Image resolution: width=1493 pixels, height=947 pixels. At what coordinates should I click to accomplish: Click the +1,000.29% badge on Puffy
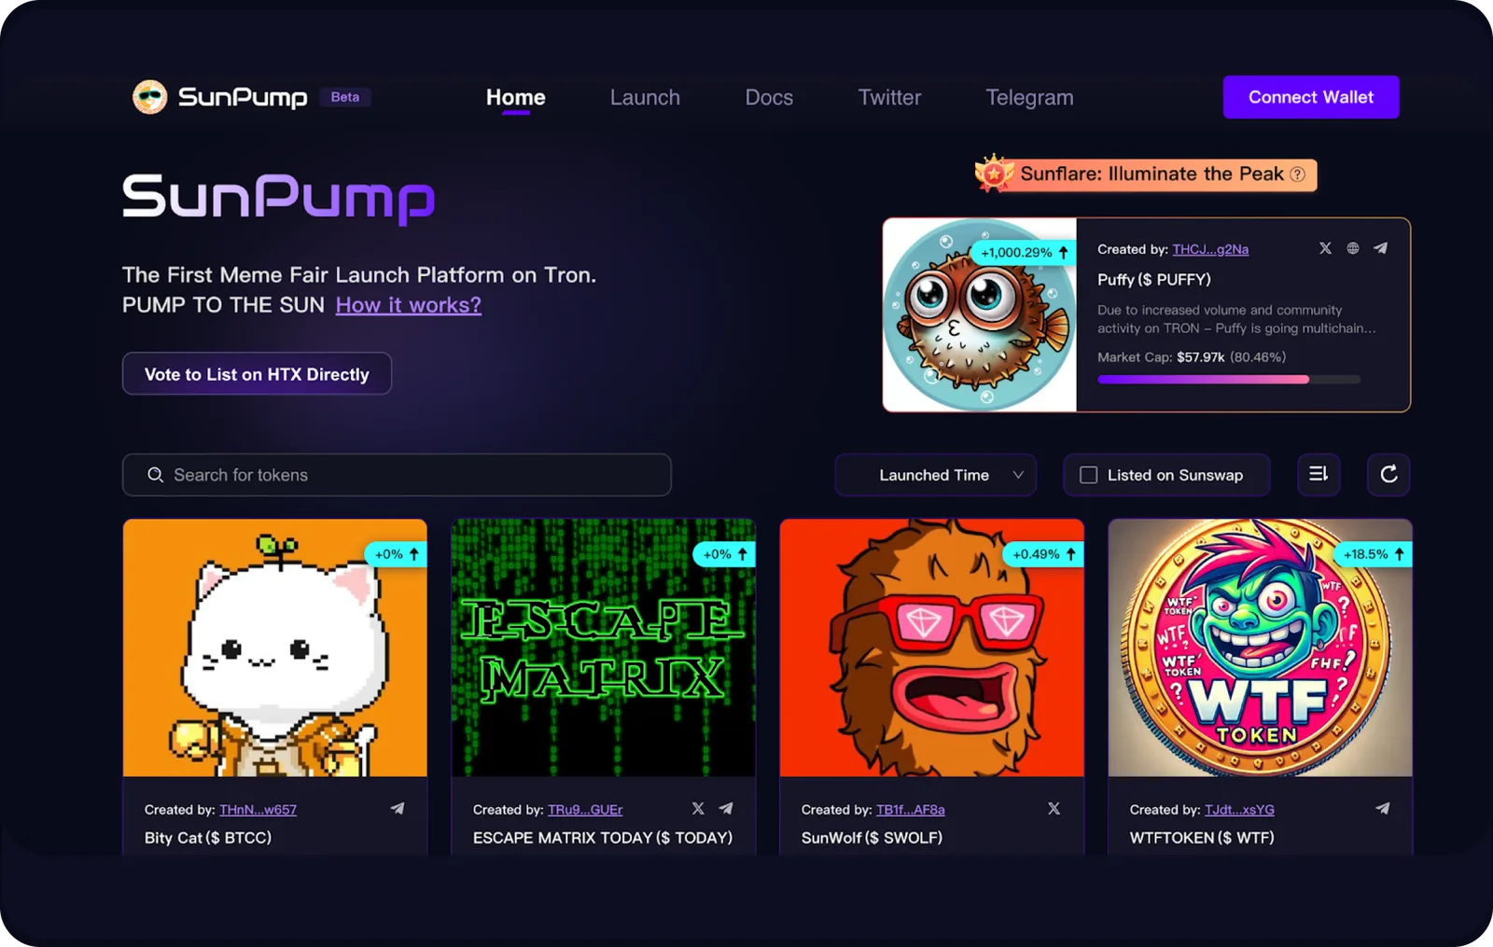click(x=1024, y=252)
